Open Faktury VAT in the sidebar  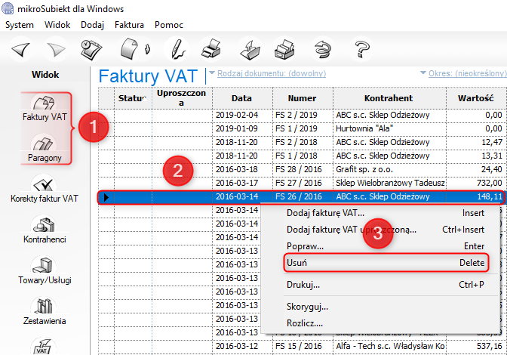tap(45, 108)
